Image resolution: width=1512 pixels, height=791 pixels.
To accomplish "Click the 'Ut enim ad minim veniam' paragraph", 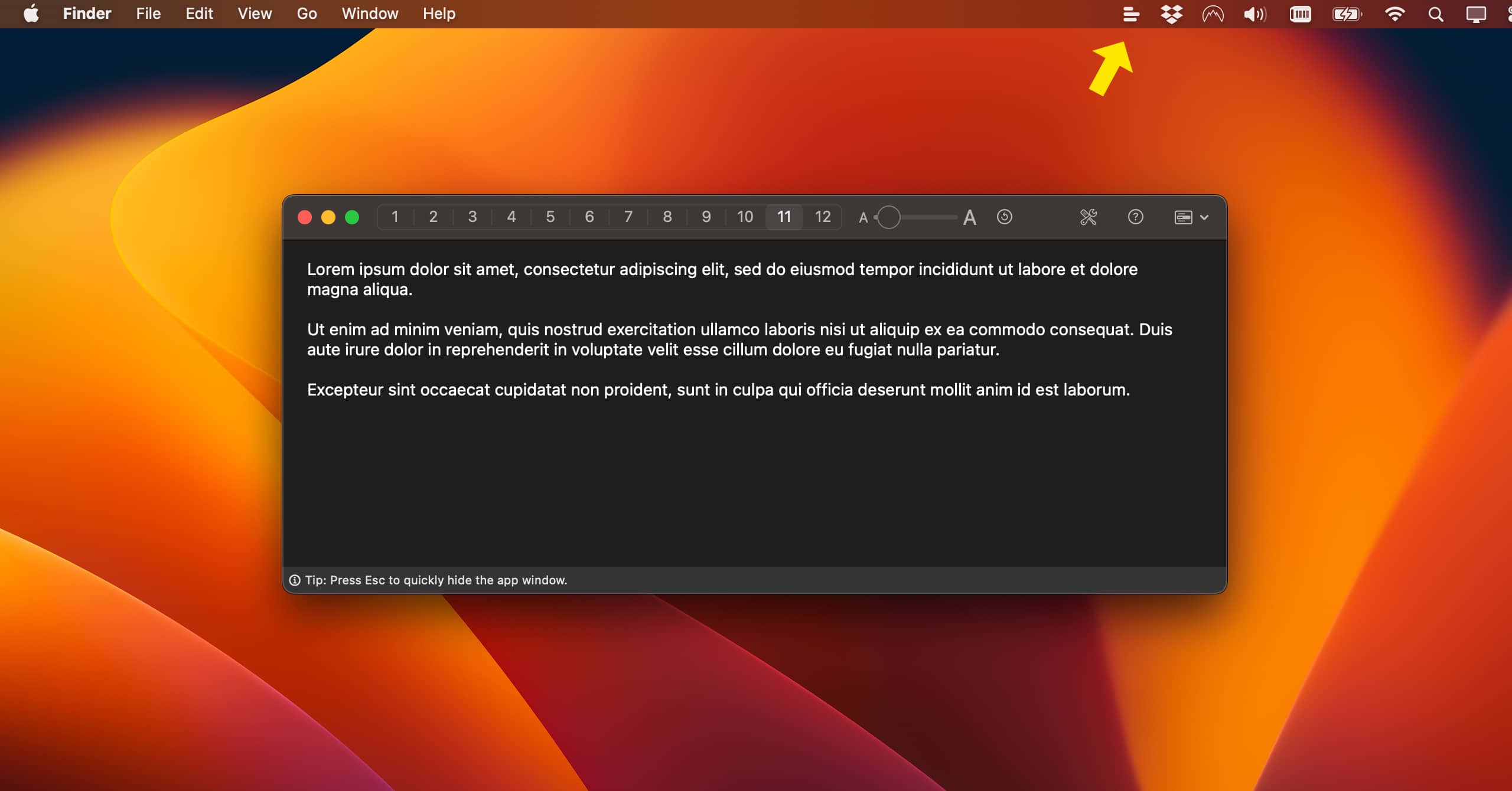I will click(x=739, y=339).
